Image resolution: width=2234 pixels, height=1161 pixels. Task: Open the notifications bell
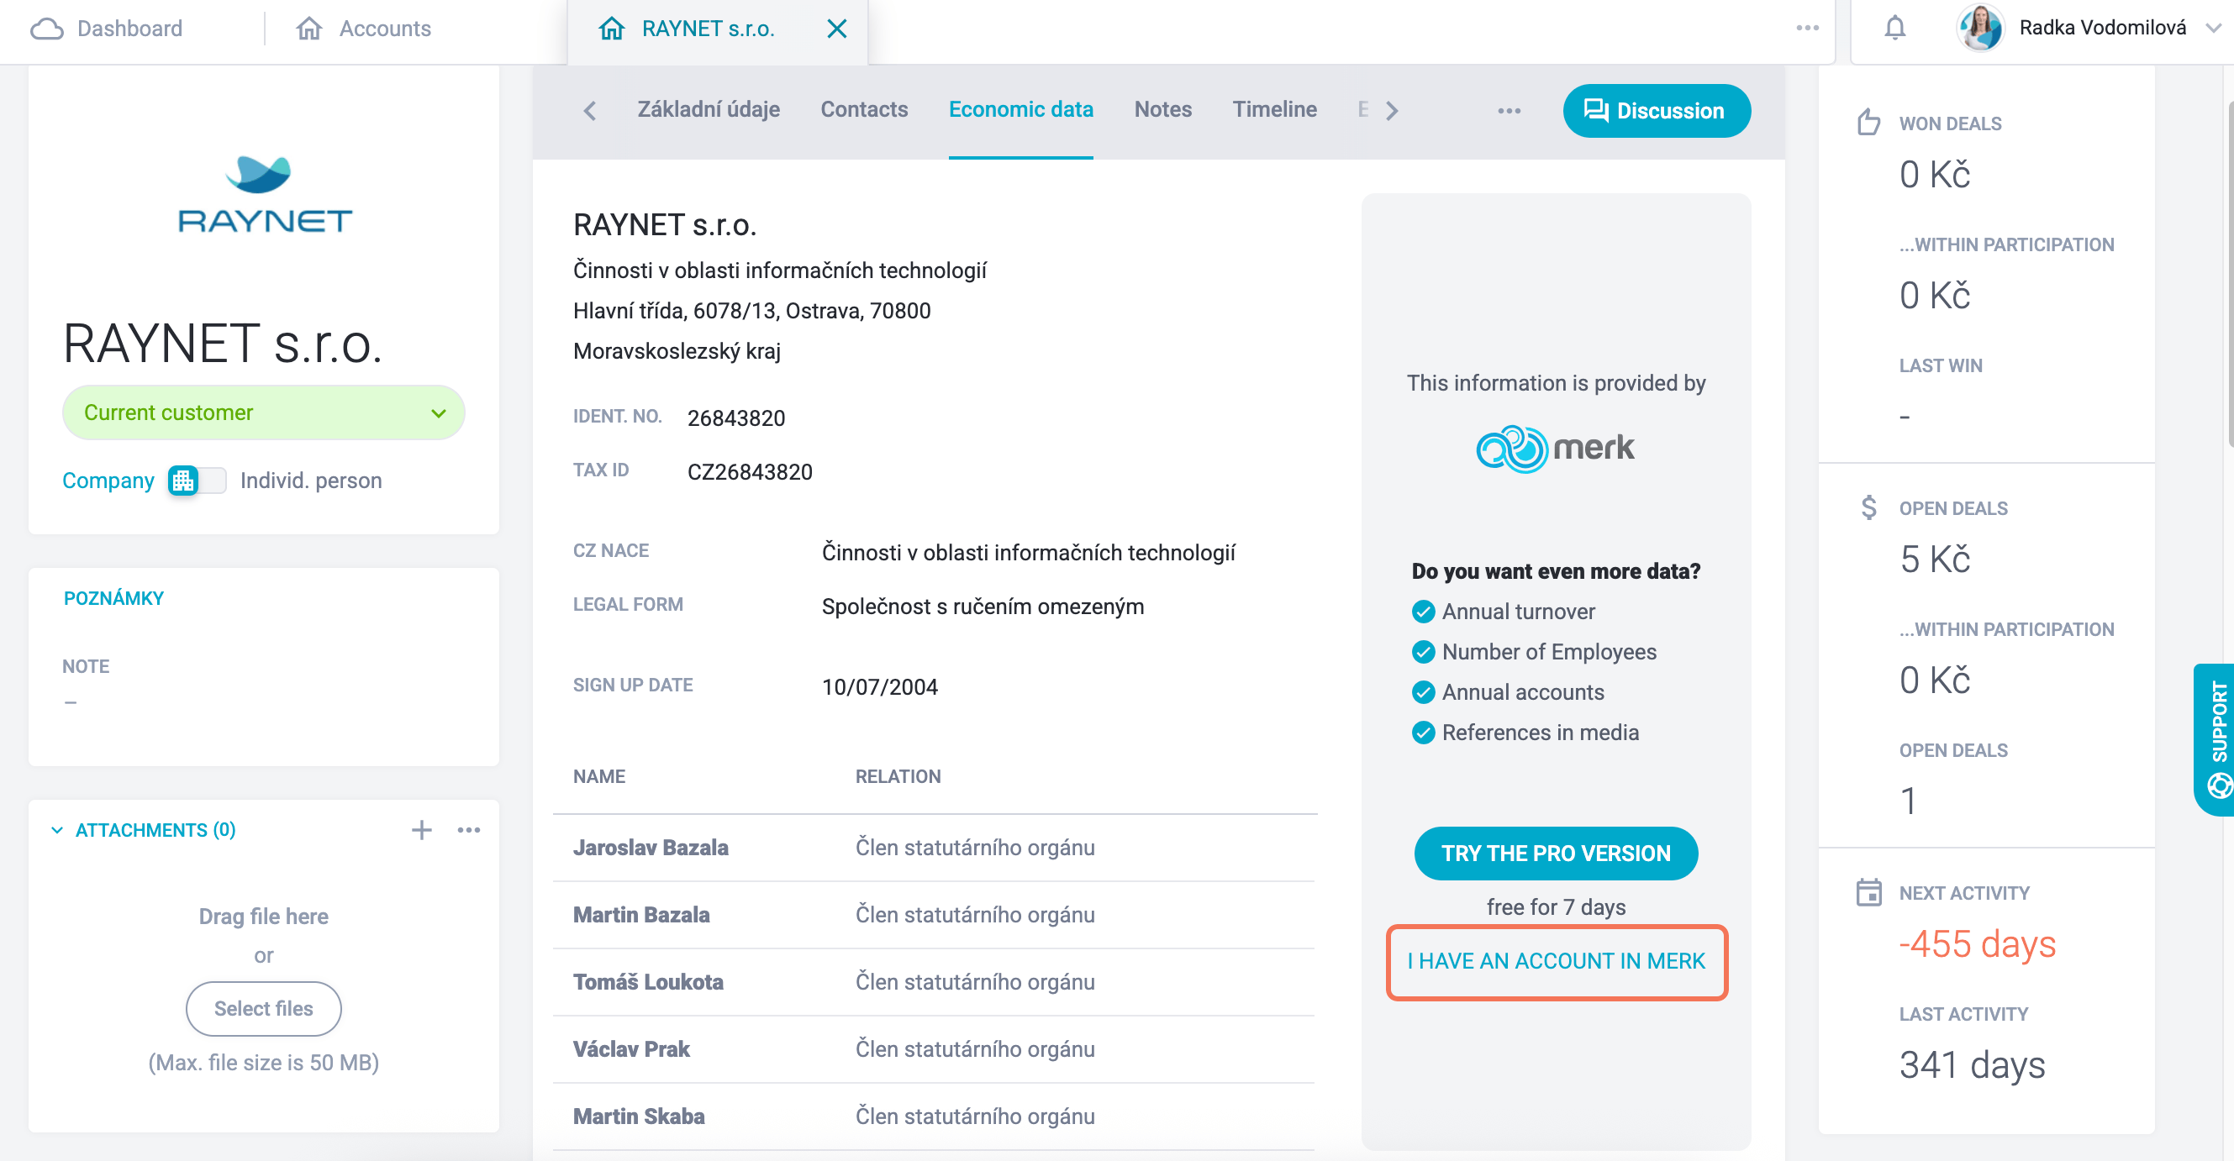(1895, 28)
